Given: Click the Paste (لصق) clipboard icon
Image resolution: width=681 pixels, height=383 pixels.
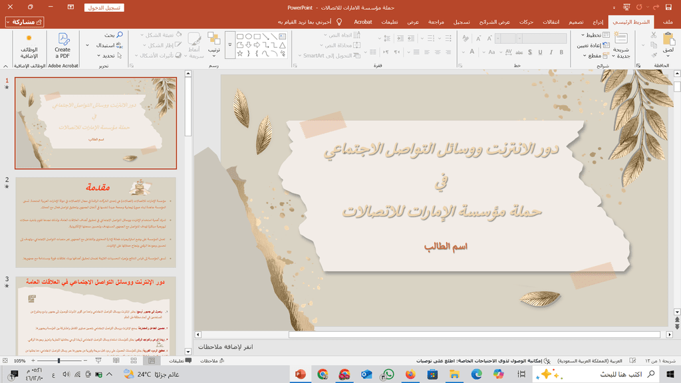Looking at the screenshot, I should point(667,40).
